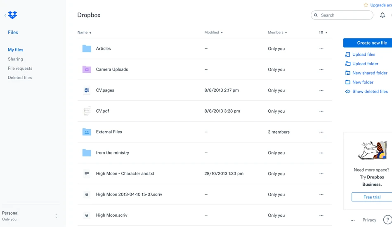Show deleted files via eye icon link

(366, 92)
